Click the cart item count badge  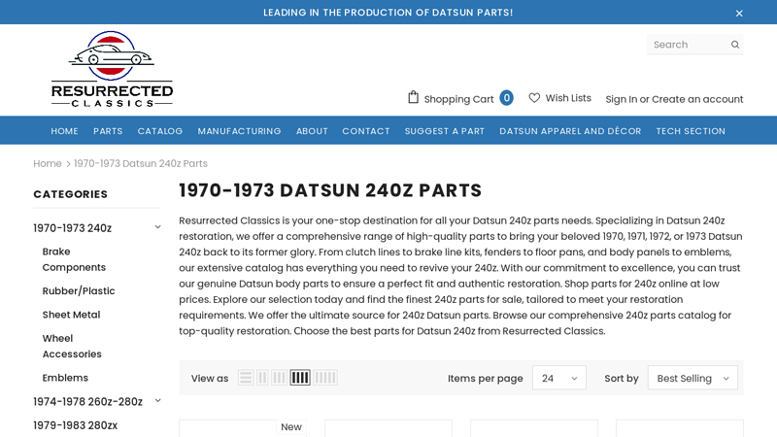point(506,98)
